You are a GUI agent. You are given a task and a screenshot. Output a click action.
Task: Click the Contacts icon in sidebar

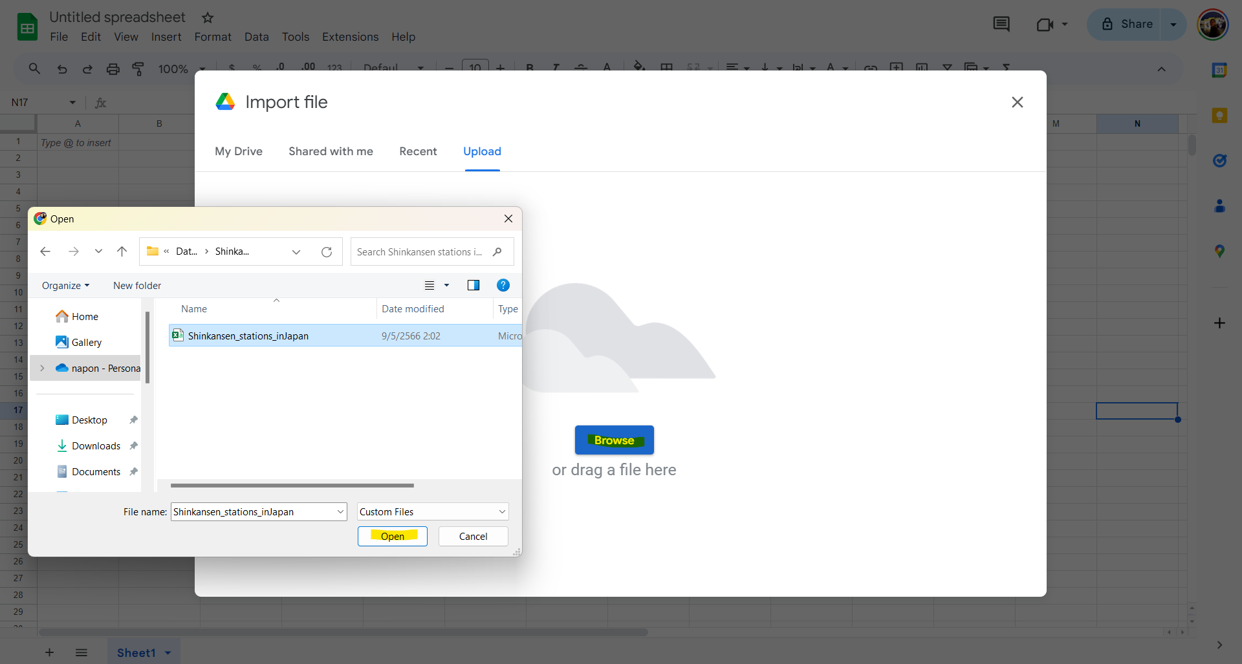pos(1219,206)
